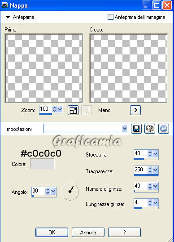The width and height of the screenshot is (174, 242).
Task: Click the Angolo value field showing 30
Action: [x=39, y=191]
